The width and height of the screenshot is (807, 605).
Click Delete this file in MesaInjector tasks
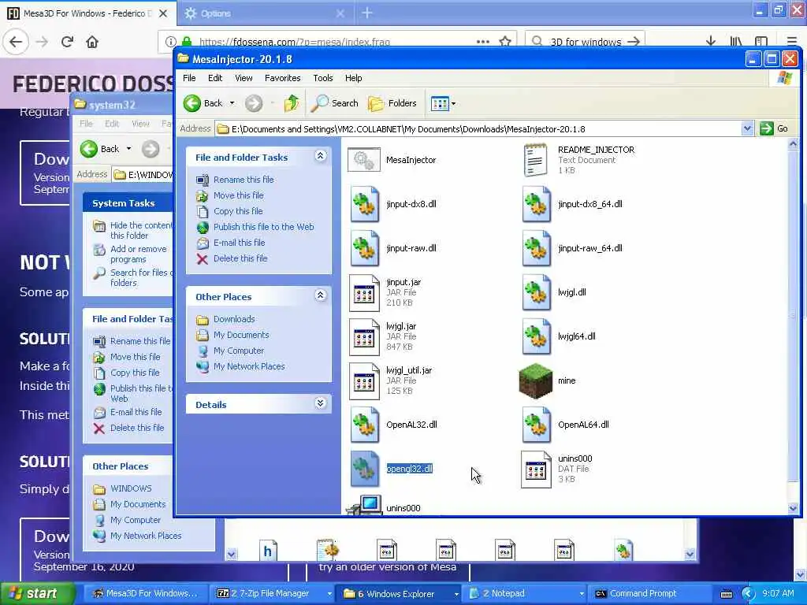point(240,258)
